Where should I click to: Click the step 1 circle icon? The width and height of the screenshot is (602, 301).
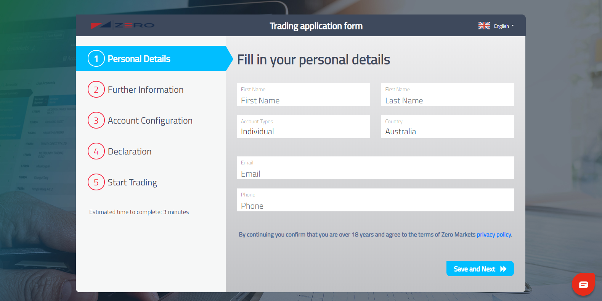coord(96,58)
